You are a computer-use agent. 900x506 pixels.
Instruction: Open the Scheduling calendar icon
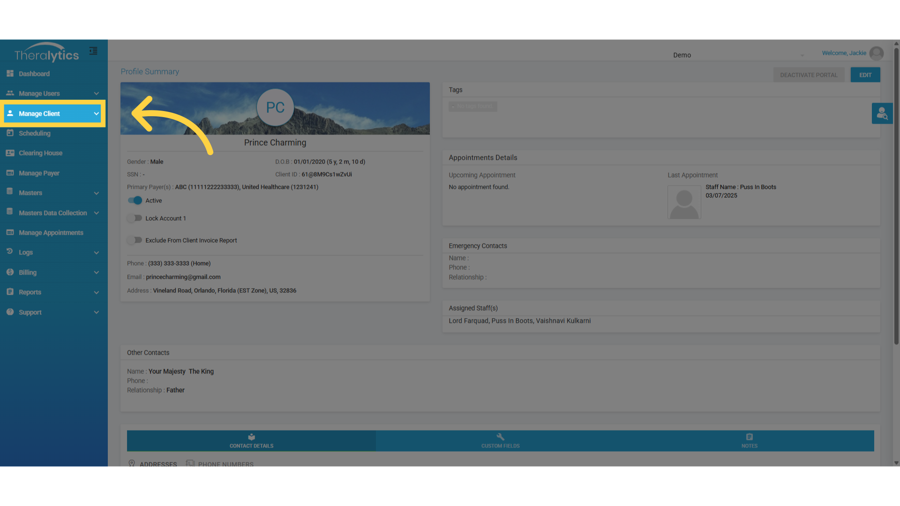[x=10, y=133]
